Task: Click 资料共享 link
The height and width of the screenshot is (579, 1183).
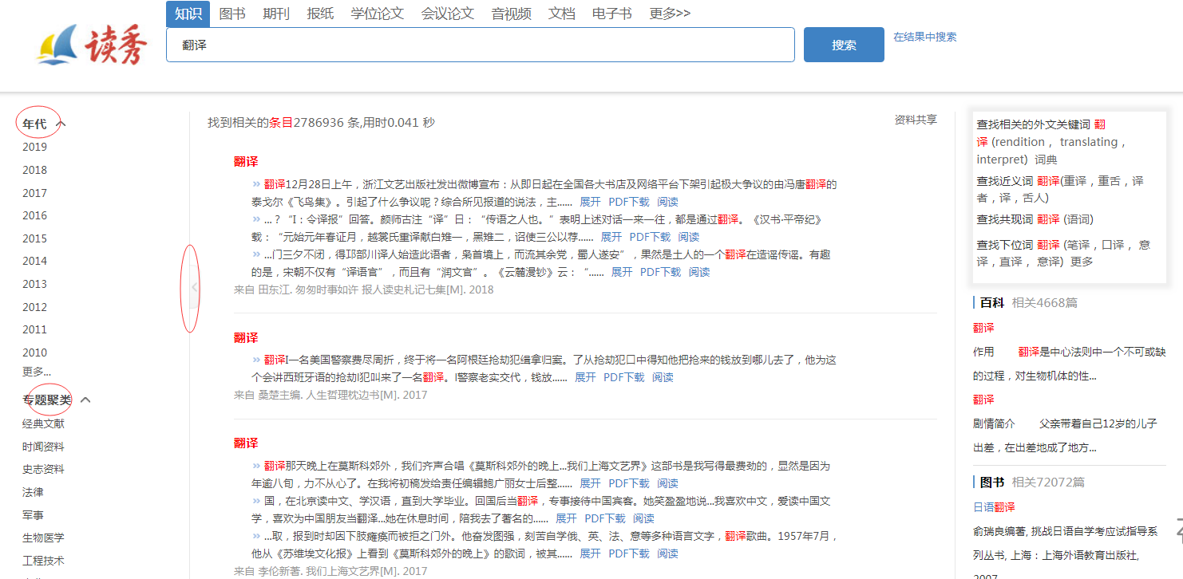Action: [915, 120]
